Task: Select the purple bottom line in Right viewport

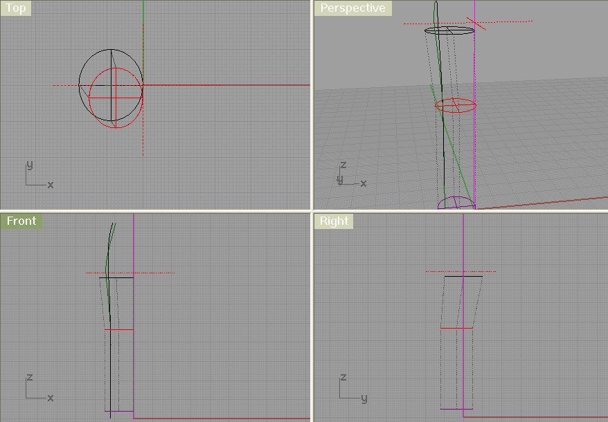Action: pyautogui.click(x=456, y=408)
